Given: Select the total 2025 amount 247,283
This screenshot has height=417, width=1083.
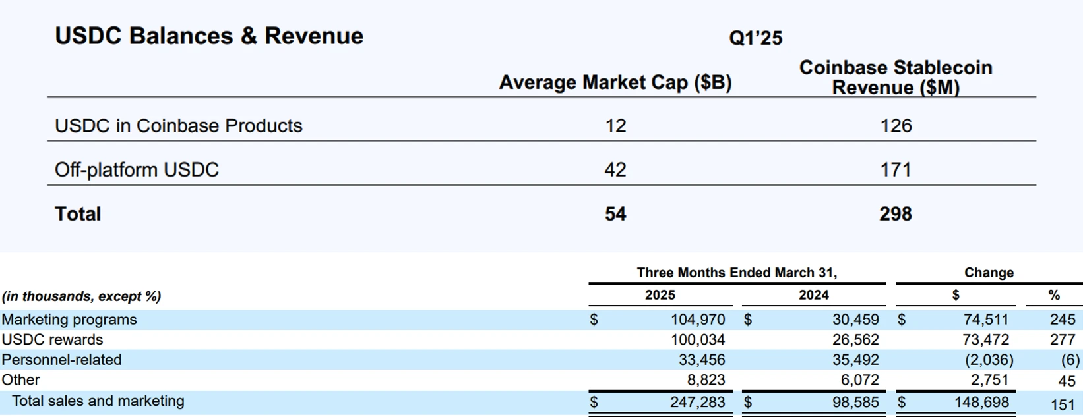Looking at the screenshot, I should click(x=697, y=402).
